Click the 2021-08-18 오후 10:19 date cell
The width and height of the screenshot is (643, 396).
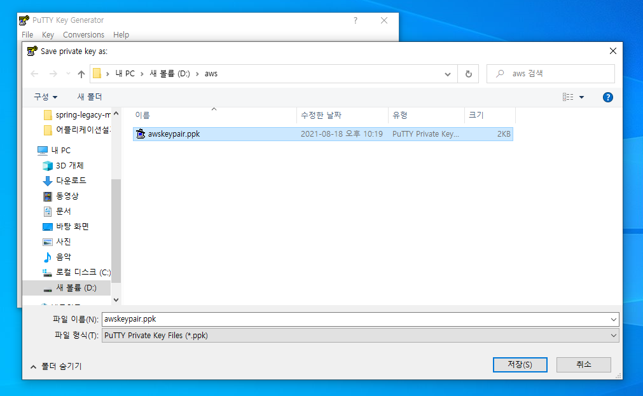tap(342, 134)
